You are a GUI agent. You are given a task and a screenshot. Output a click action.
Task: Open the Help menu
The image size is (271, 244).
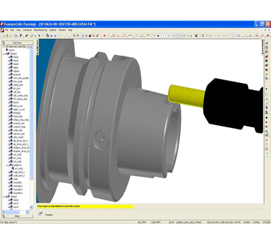coord(70,30)
